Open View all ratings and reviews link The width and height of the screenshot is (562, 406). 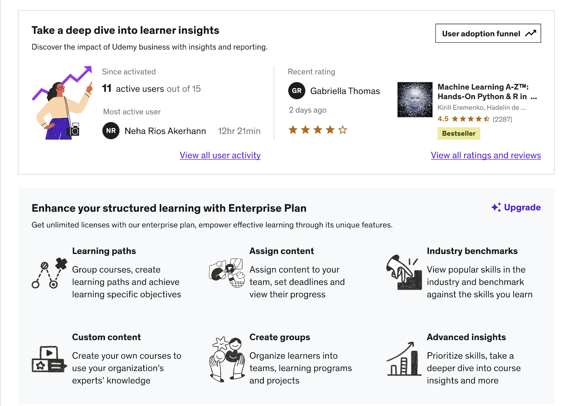coord(485,155)
